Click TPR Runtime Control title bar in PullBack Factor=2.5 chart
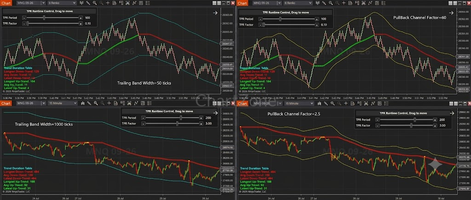The image size is (471, 200). pyautogui.click(x=403, y=113)
